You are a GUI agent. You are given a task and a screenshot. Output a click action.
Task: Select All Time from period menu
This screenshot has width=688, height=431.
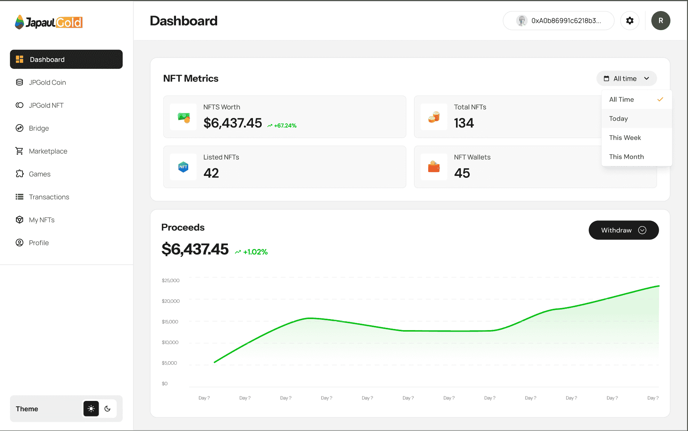pos(637,99)
